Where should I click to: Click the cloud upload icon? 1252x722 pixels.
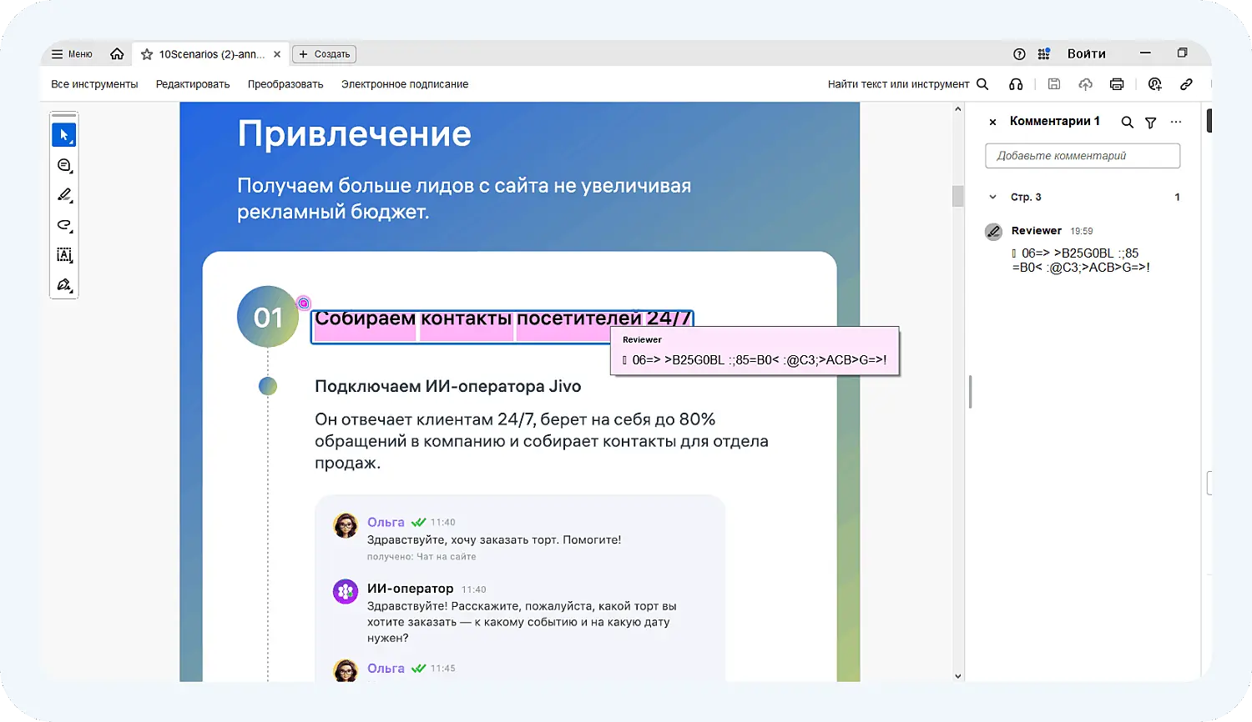point(1085,84)
